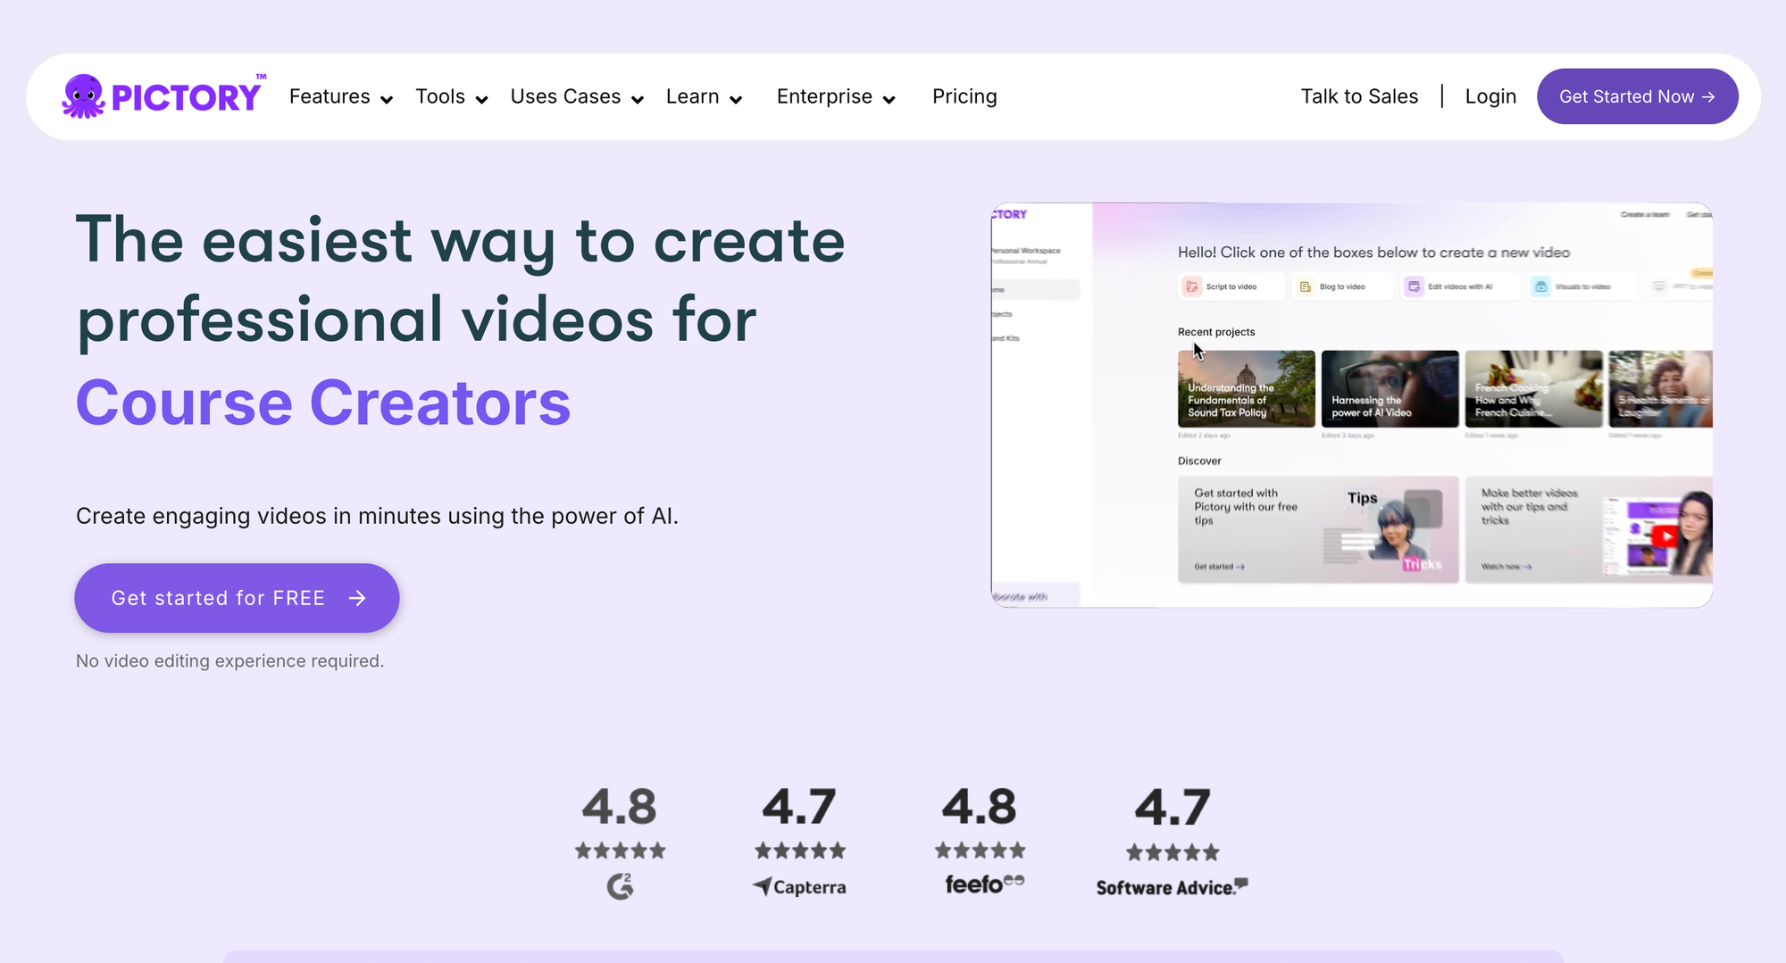This screenshot has width=1786, height=963.
Task: Click the stars above Software Advice
Action: 1173,852
